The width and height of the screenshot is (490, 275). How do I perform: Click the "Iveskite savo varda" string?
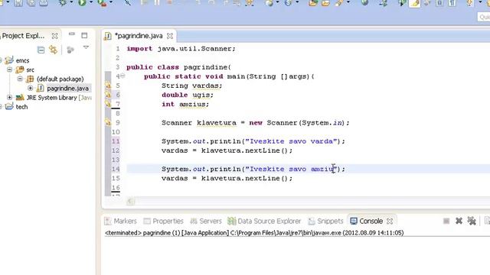pyautogui.click(x=291, y=141)
